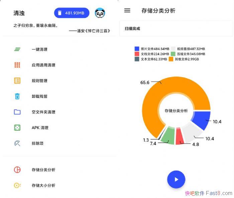Image resolution: width=234 pixels, height=198 pixels.
Task: Open the hamburger menu beside 存储分类分析
Action: [127, 11]
